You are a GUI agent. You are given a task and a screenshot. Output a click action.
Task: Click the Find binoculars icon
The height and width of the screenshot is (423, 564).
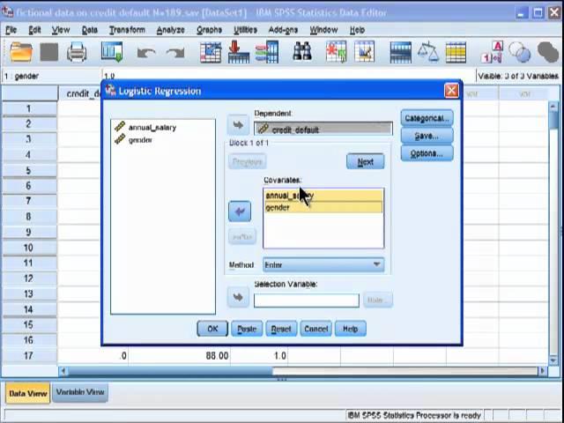(x=302, y=51)
